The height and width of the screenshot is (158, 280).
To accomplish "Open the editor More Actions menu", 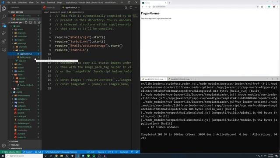I will click(136, 7).
